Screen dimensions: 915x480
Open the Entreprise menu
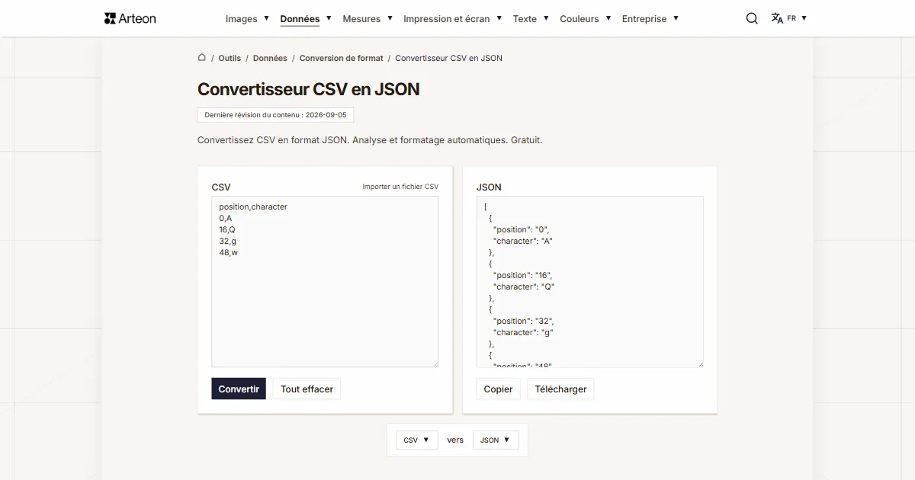point(644,18)
